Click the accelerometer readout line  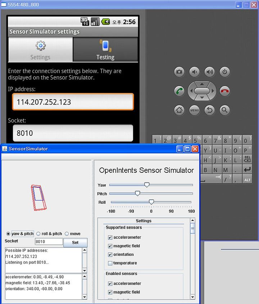click(35, 277)
